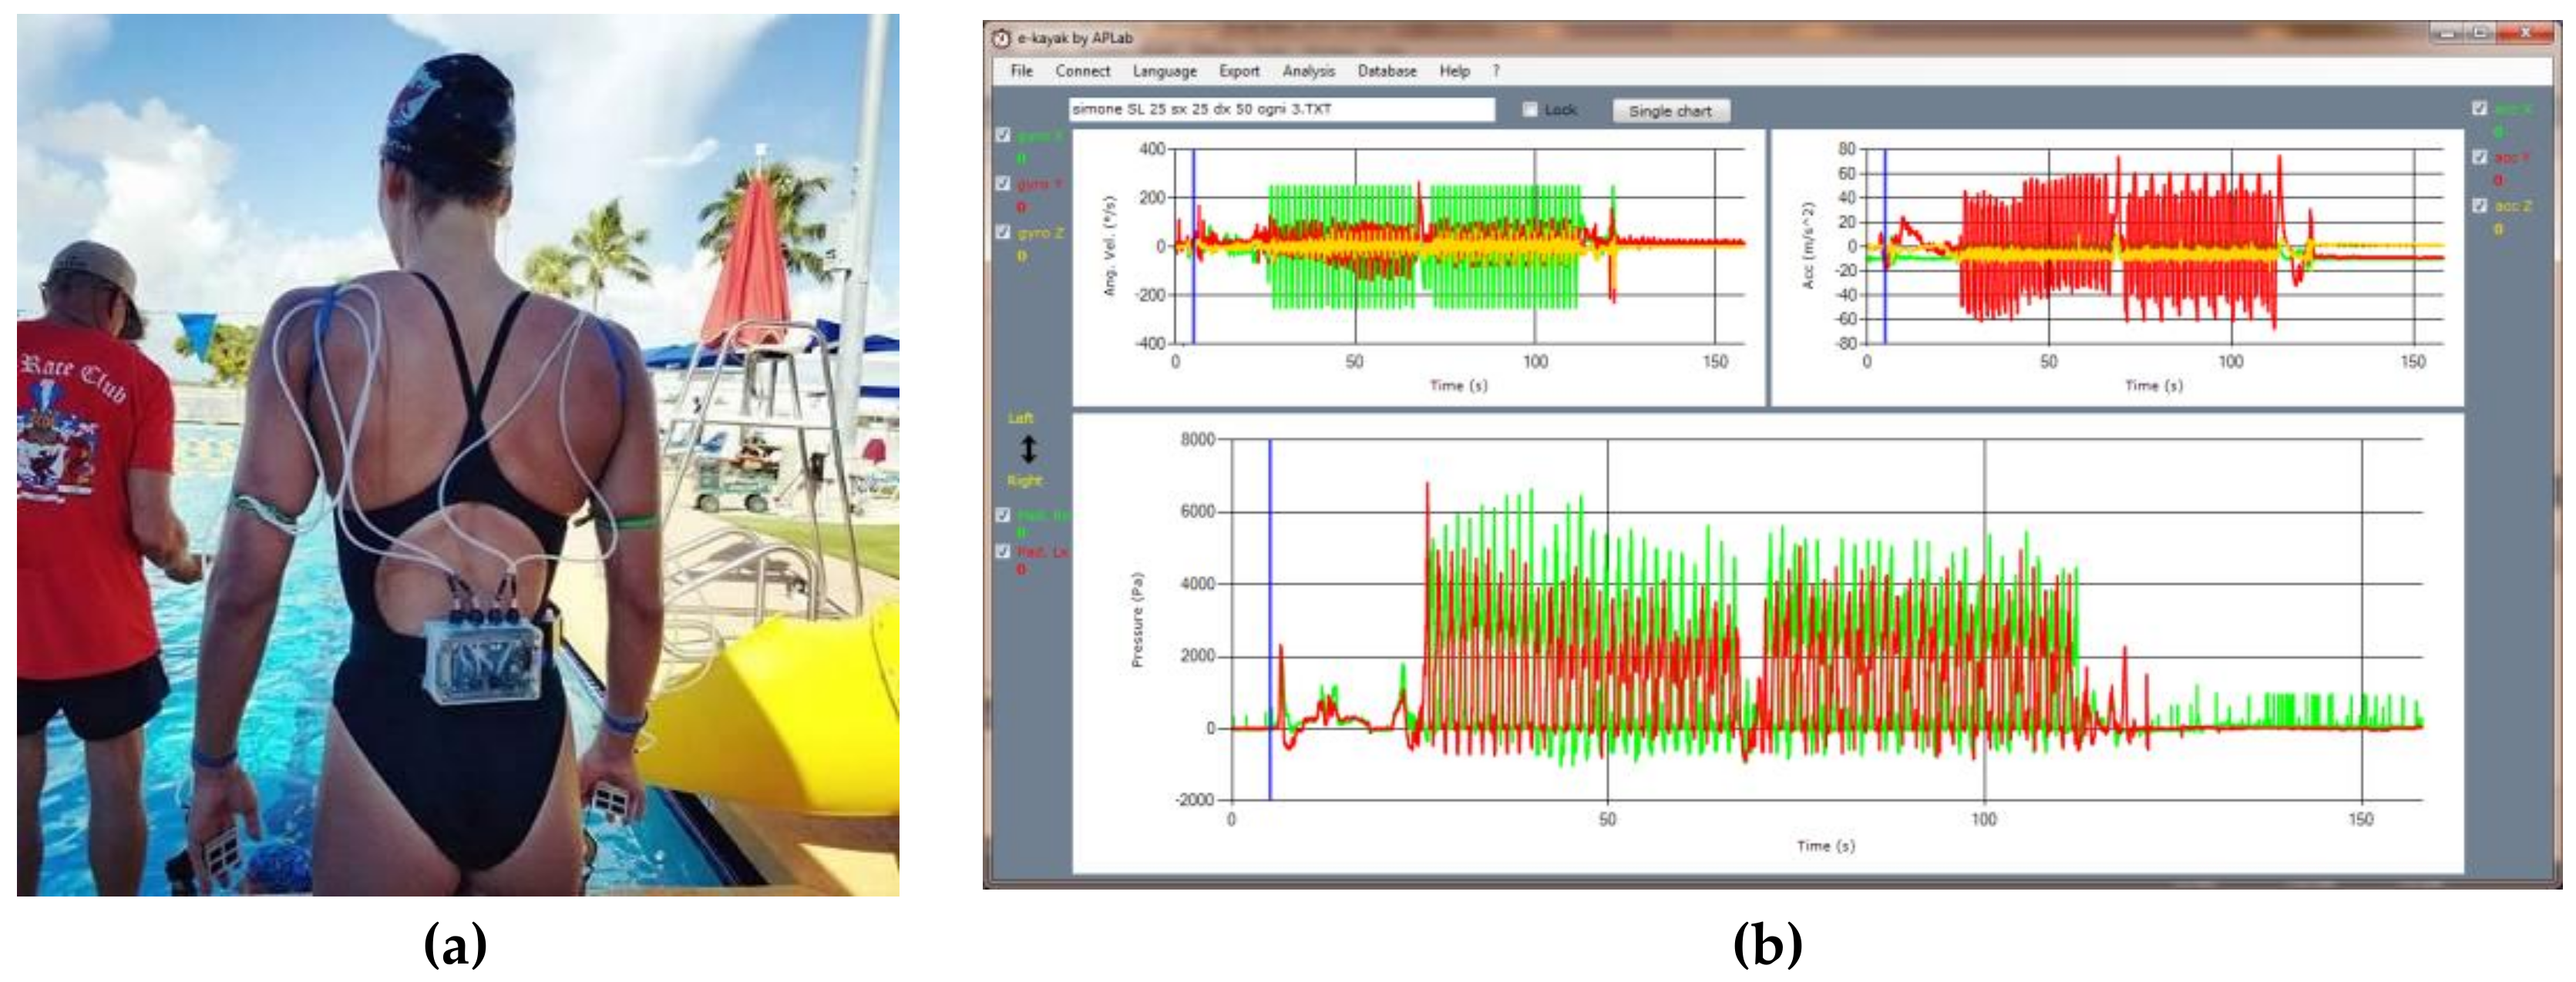Image resolution: width=2576 pixels, height=982 pixels.
Task: Open the question mark menu
Action: click(x=1496, y=72)
